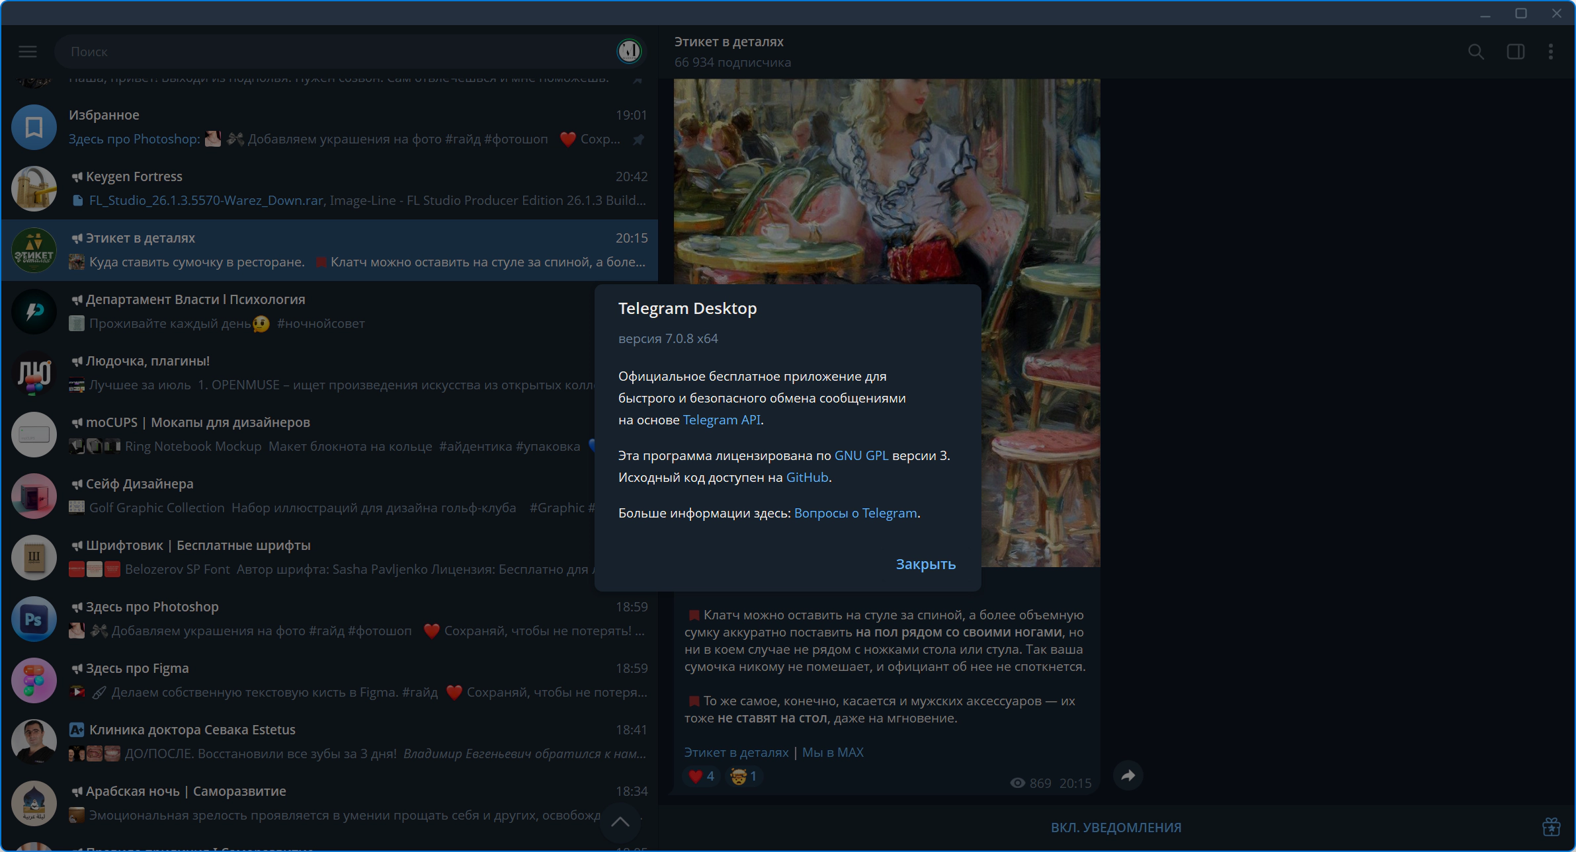Open the Этикет в деталях link in post
Screen dimensions: 1576x852
(736, 752)
